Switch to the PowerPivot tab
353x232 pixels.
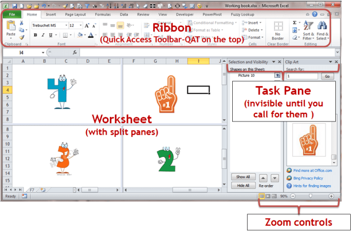point(212,14)
